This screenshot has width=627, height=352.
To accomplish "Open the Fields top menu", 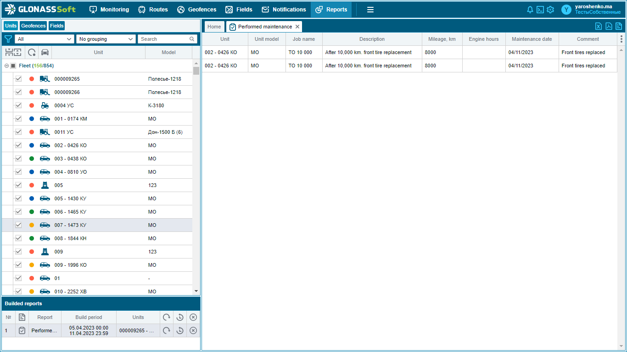I will tap(239, 10).
